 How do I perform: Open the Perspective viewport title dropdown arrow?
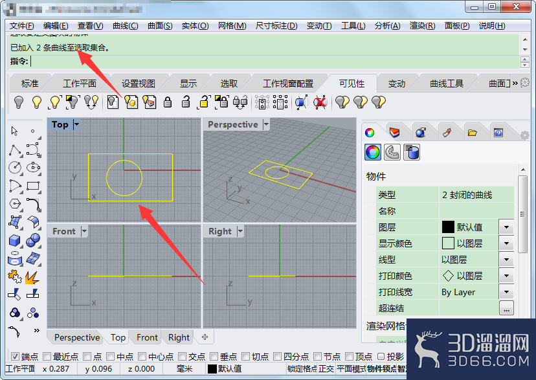coord(266,124)
